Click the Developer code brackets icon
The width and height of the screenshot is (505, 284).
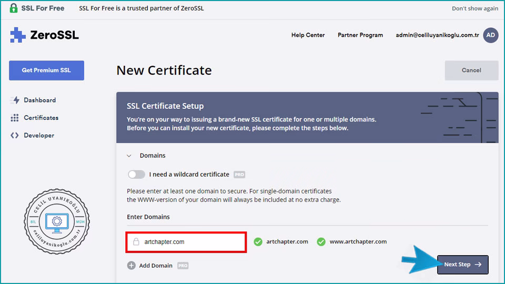click(x=15, y=135)
